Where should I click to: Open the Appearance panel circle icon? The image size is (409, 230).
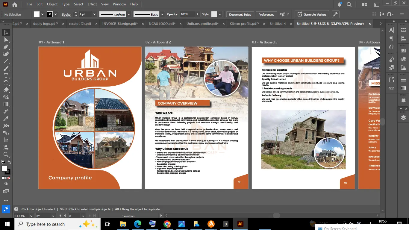coord(403,101)
